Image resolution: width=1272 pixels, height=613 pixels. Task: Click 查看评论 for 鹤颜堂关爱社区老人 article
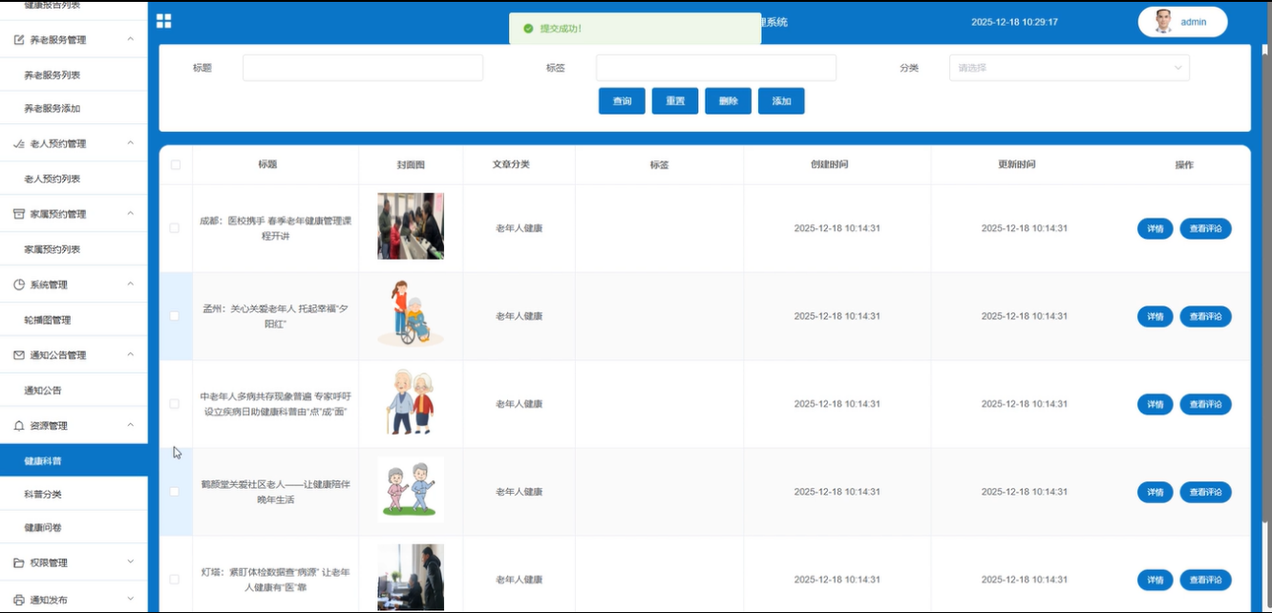coord(1206,493)
